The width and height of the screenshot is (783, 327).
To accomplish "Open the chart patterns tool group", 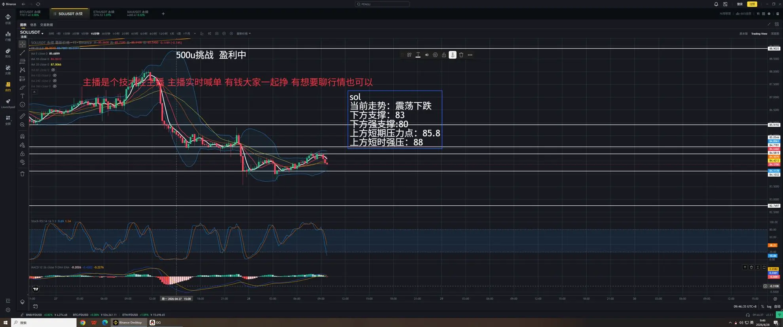I will coord(23,70).
